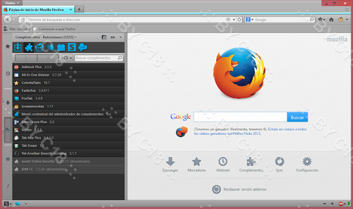Open a new tab with the plus button
This screenshot has height=209, width=353.
click(79, 9)
